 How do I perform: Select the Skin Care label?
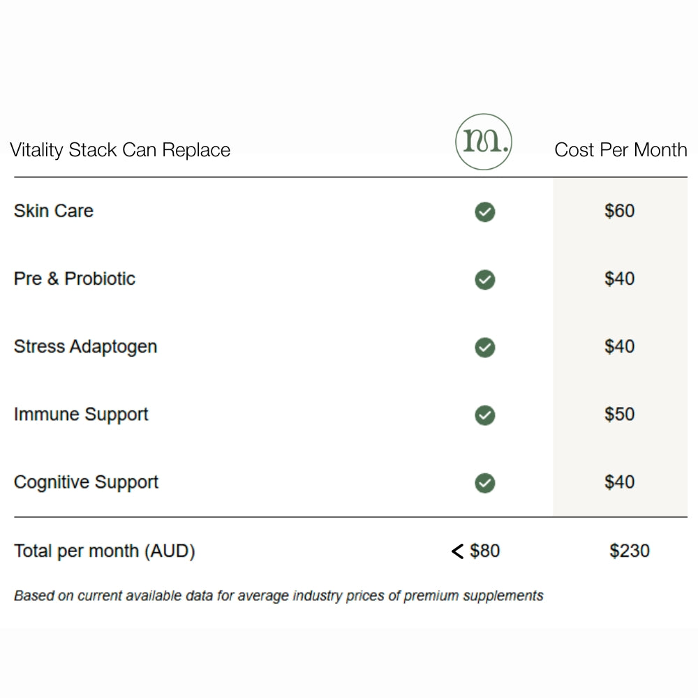[54, 211]
